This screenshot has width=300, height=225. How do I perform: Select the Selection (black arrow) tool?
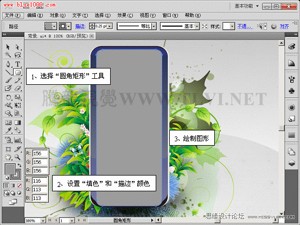click(x=8, y=47)
